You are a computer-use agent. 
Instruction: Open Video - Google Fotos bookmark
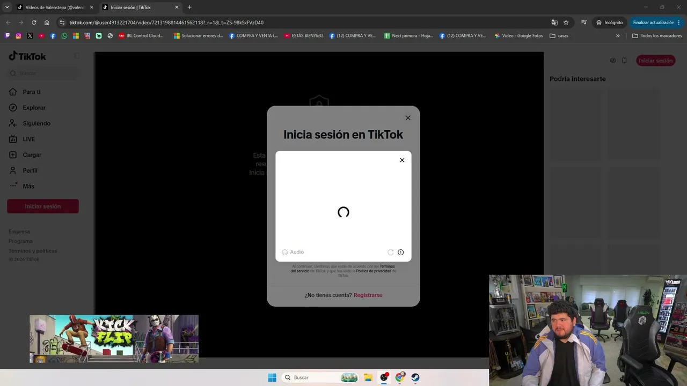pos(518,36)
